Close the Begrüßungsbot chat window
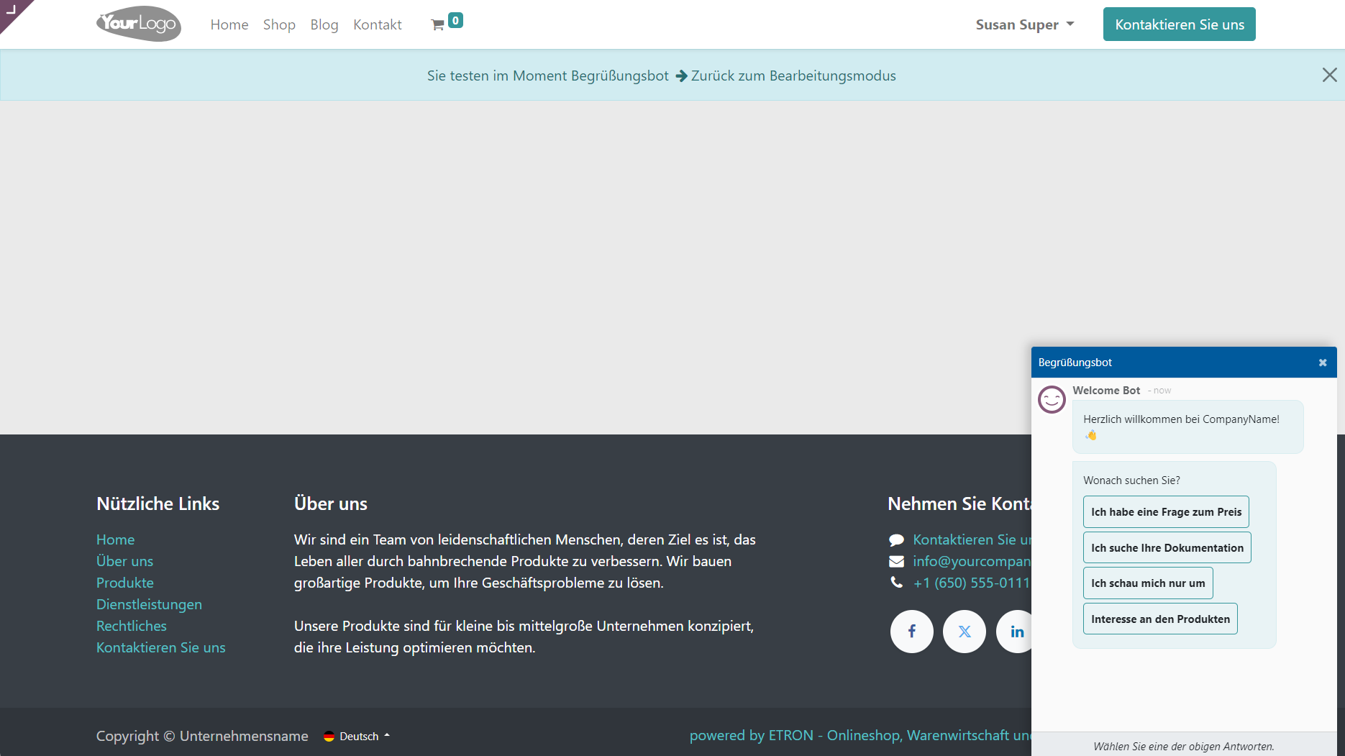The width and height of the screenshot is (1345, 756). (1322, 363)
